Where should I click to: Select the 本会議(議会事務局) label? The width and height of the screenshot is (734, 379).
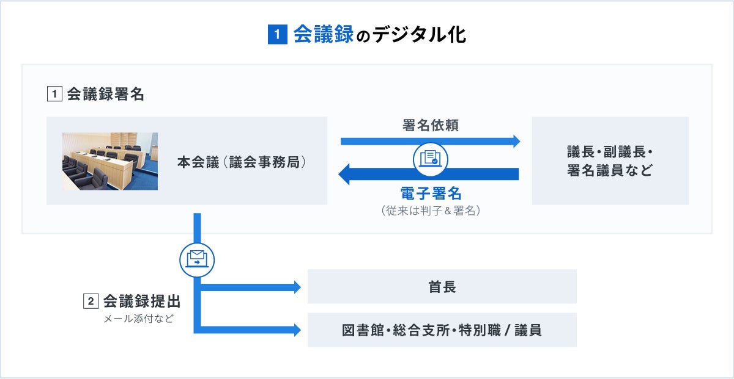(x=242, y=162)
